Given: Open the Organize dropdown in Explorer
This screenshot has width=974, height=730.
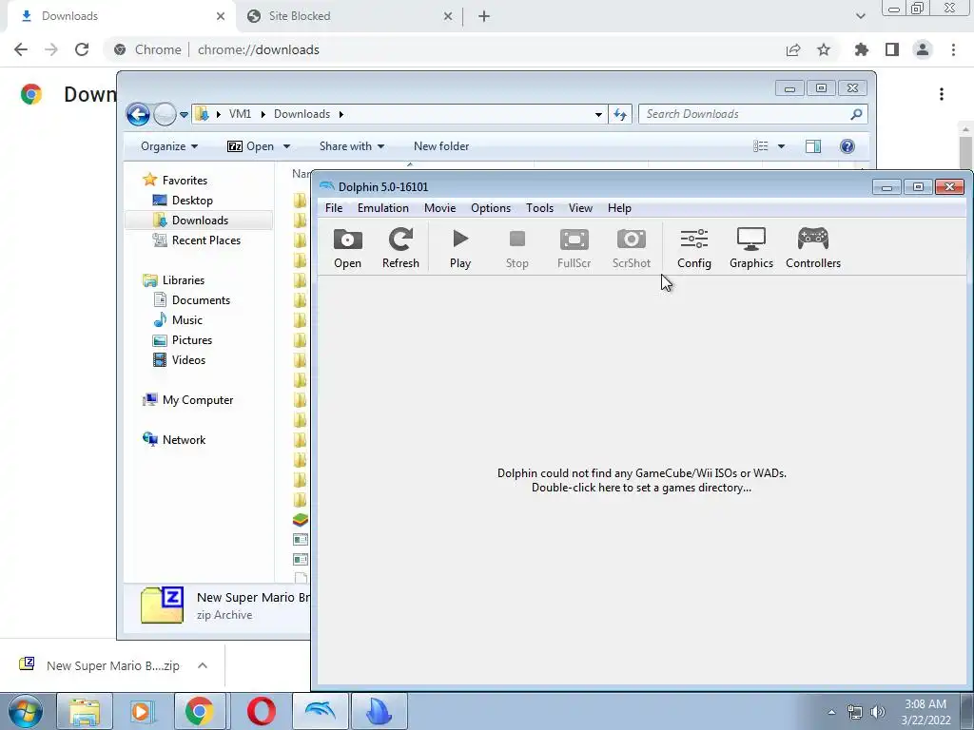Looking at the screenshot, I should click(169, 146).
